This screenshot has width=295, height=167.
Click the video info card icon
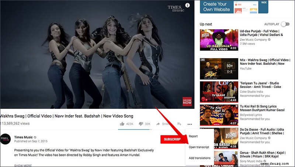187,5
